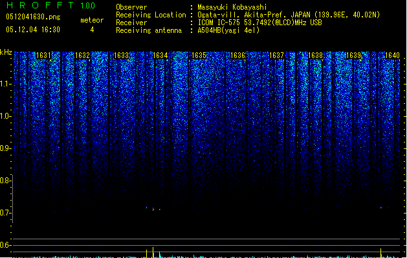Viewport: 407px width, 258px height.
Task: Click the 1634 time marker
Action: coord(160,55)
